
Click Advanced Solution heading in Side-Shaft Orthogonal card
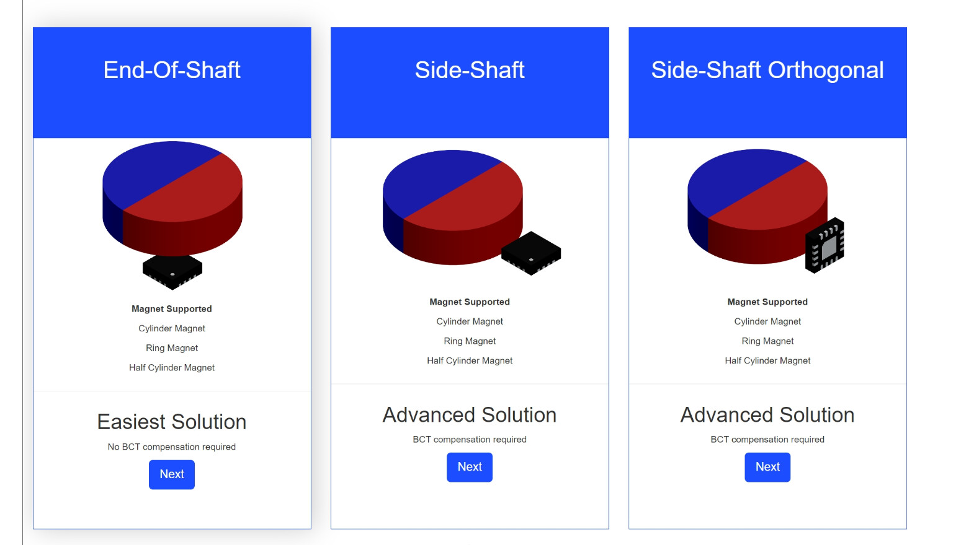(x=767, y=415)
